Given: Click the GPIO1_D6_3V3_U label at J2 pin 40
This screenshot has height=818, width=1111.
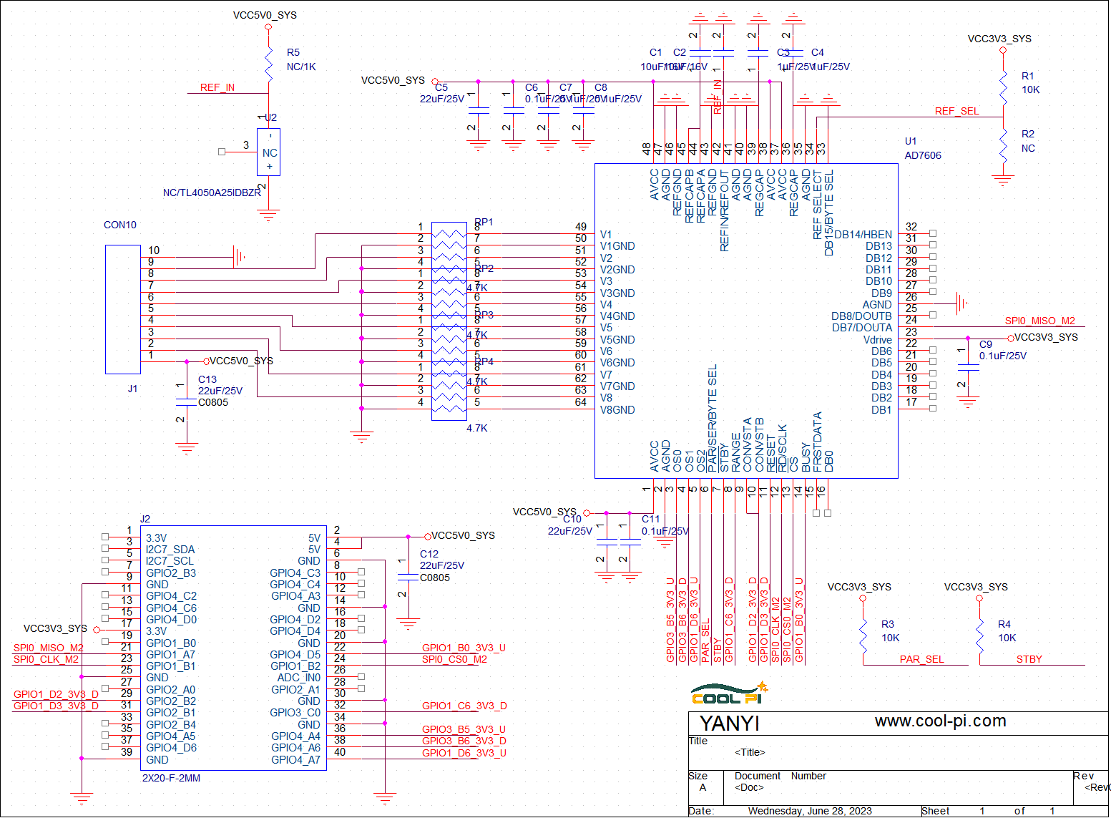Looking at the screenshot, I should click(464, 753).
